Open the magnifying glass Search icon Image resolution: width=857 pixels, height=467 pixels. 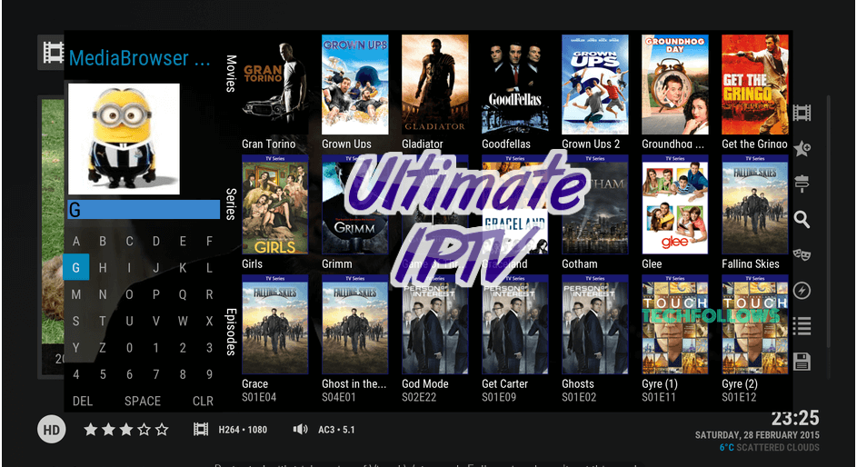tap(802, 220)
